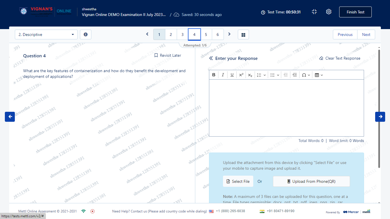Jump to question 1
390x219 pixels.
(x=159, y=35)
